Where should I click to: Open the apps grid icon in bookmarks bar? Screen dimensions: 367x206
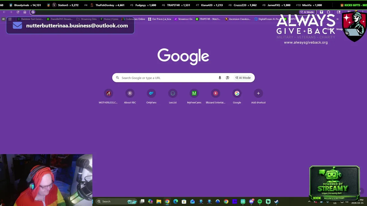point(10,19)
